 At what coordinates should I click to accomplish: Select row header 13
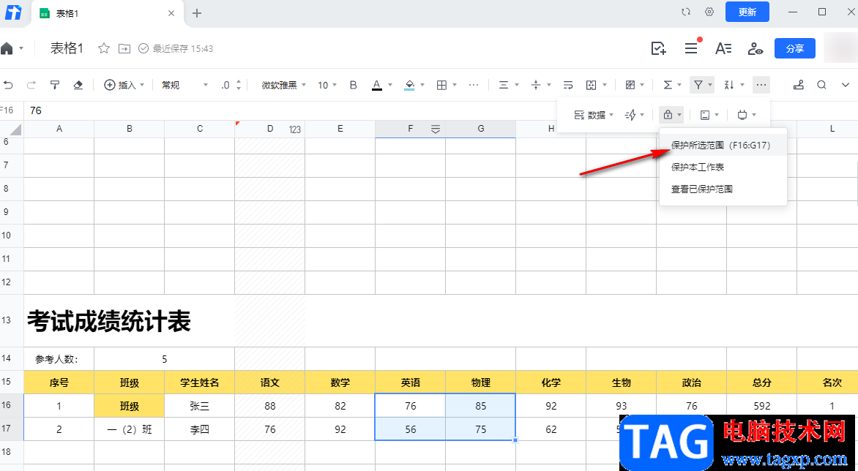point(12,320)
